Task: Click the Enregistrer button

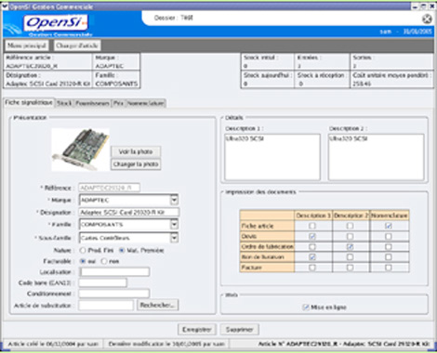Action: coord(197,330)
